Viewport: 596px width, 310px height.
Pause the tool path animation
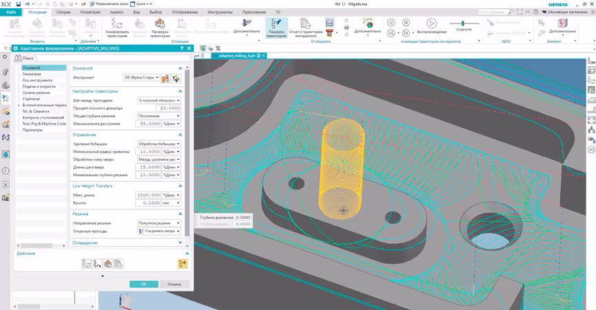click(406, 23)
